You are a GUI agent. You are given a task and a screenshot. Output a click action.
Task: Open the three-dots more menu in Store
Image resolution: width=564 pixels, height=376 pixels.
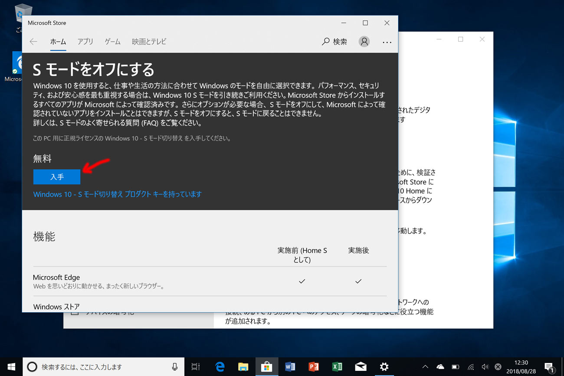tap(387, 42)
